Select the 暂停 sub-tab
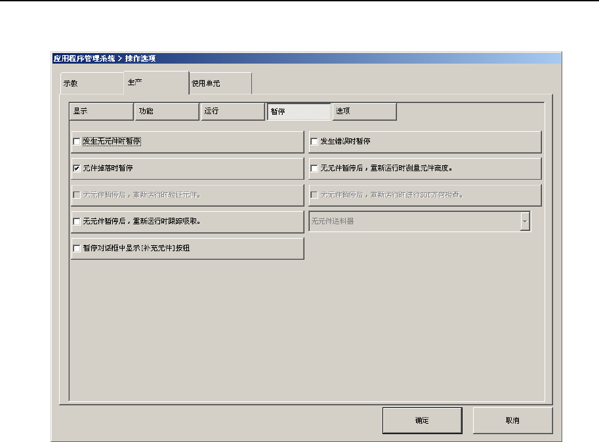Screen dimensions: 599x442 (299, 111)
